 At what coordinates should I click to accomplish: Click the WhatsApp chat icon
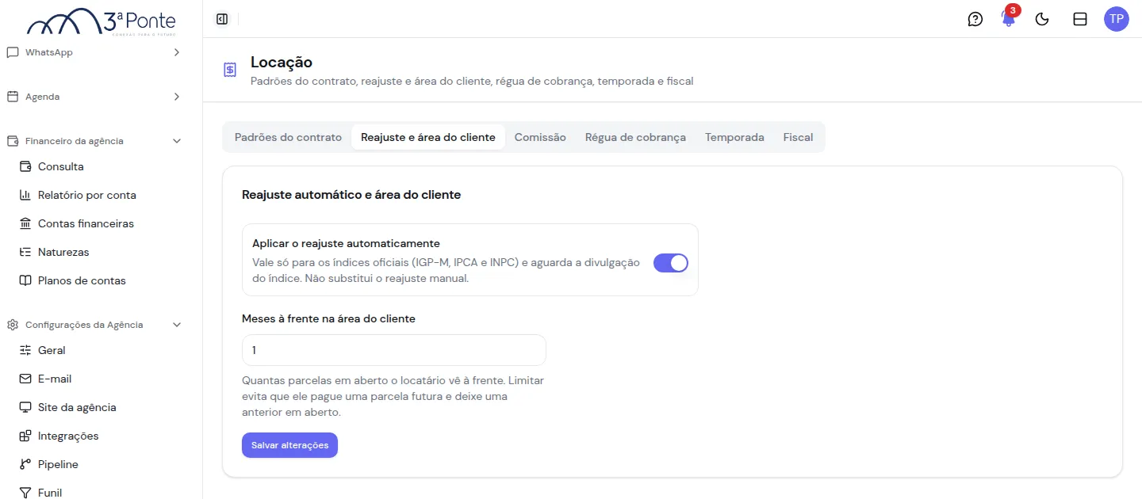point(13,52)
